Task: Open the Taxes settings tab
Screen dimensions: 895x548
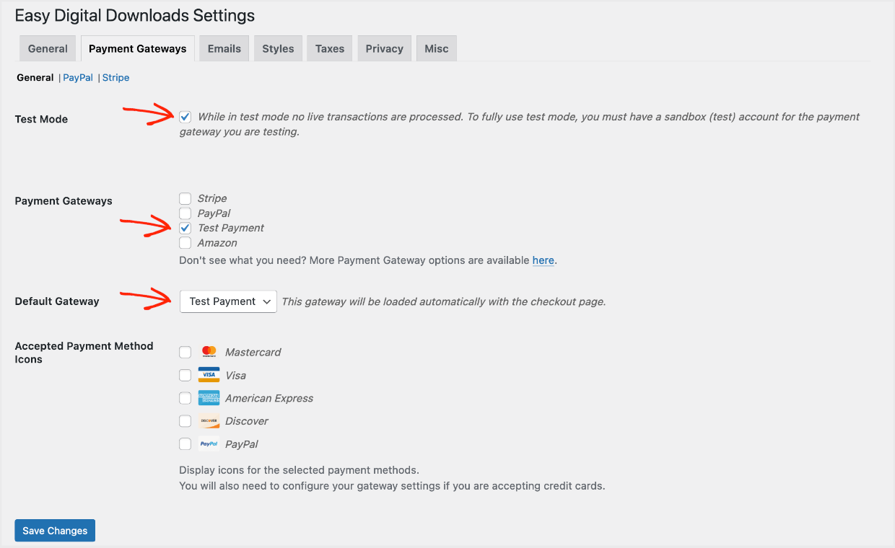Action: (329, 48)
